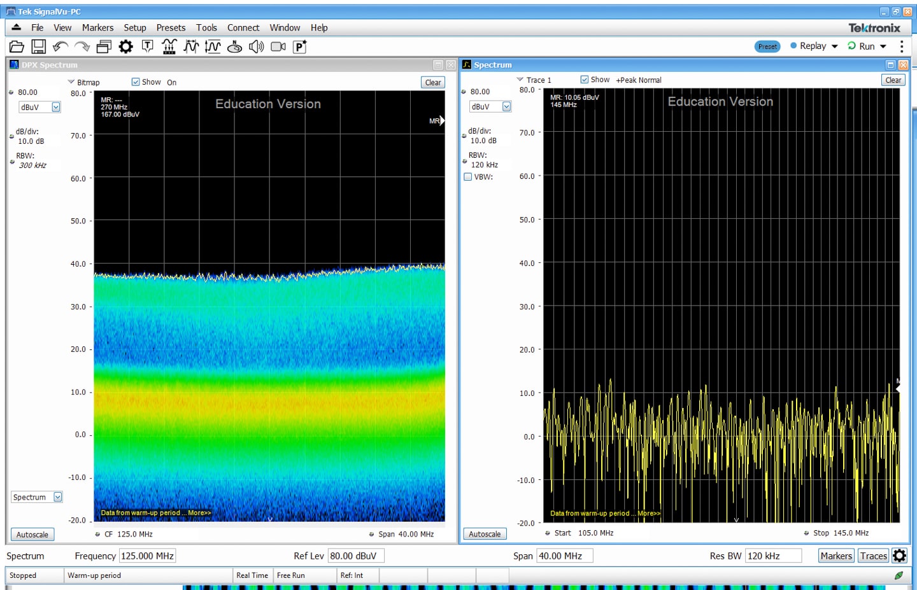
Task: Click the knob icon beside Span 40.00 MHz
Action: (371, 535)
